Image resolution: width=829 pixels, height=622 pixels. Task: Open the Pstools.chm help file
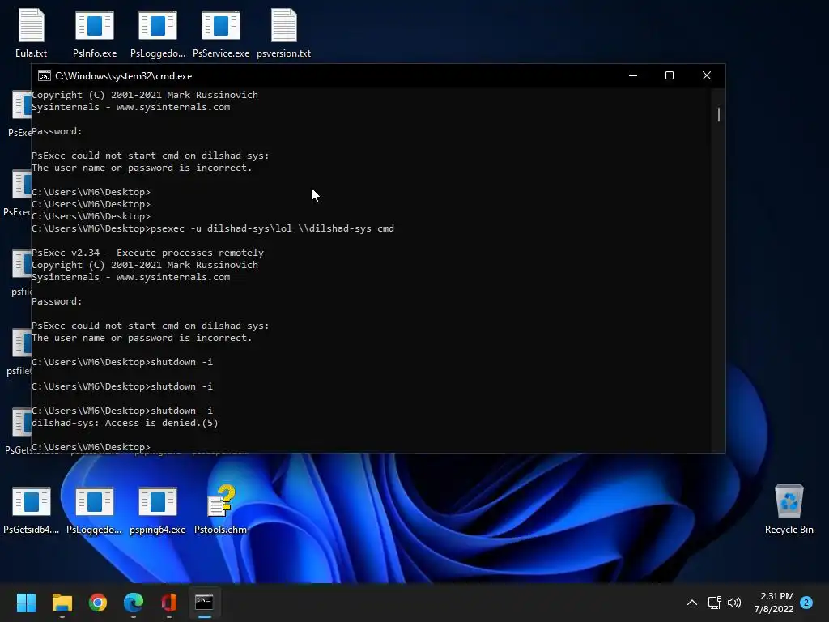(x=220, y=510)
